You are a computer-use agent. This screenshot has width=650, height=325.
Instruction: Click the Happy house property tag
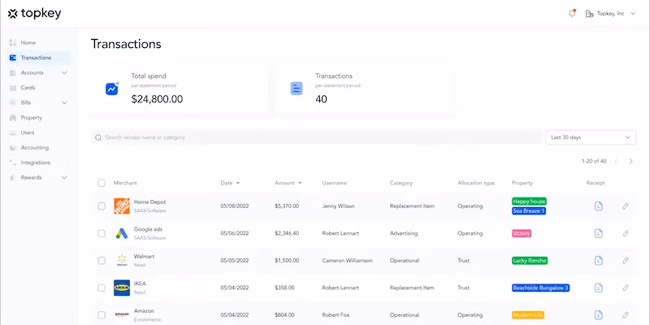coord(529,201)
